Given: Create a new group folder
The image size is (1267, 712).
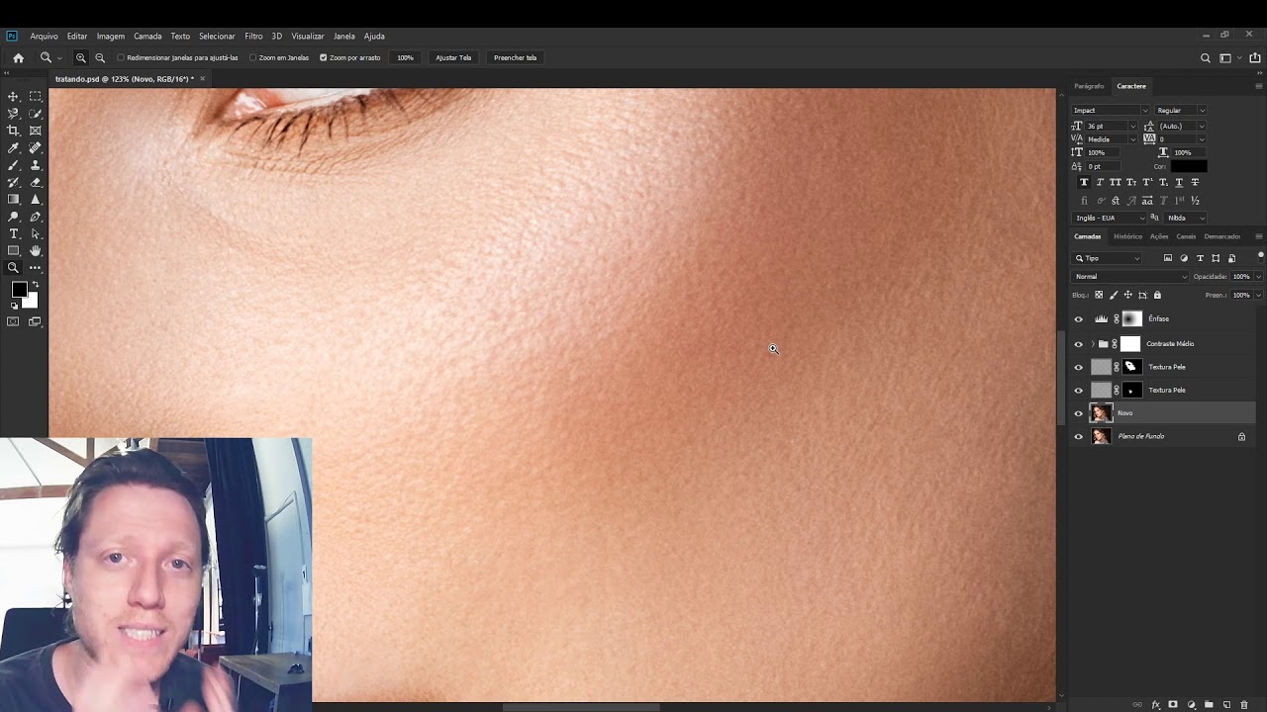Looking at the screenshot, I should click(x=1209, y=705).
